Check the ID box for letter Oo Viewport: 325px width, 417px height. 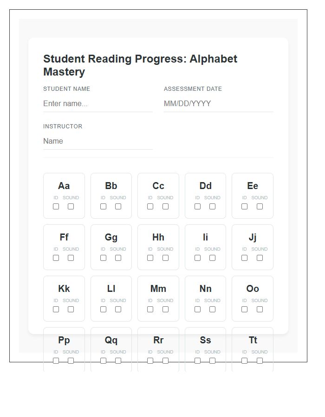tap(245, 309)
